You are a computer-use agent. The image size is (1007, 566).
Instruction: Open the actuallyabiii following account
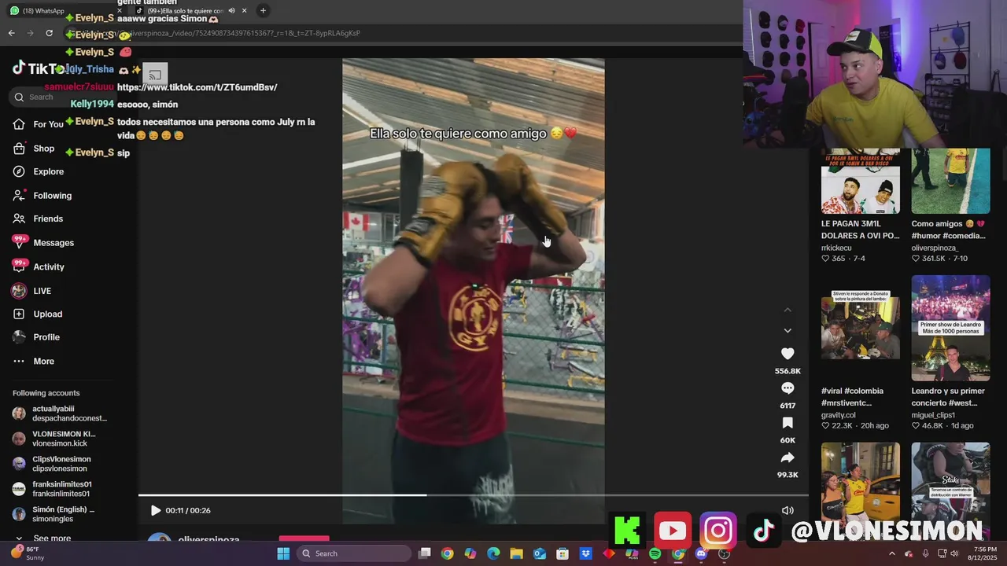pos(61,413)
